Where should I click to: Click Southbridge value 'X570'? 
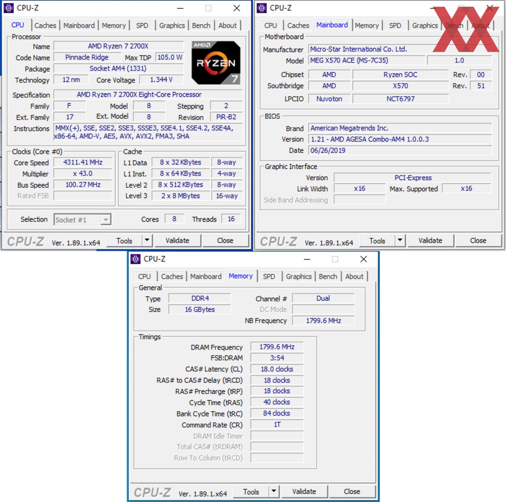click(x=400, y=86)
